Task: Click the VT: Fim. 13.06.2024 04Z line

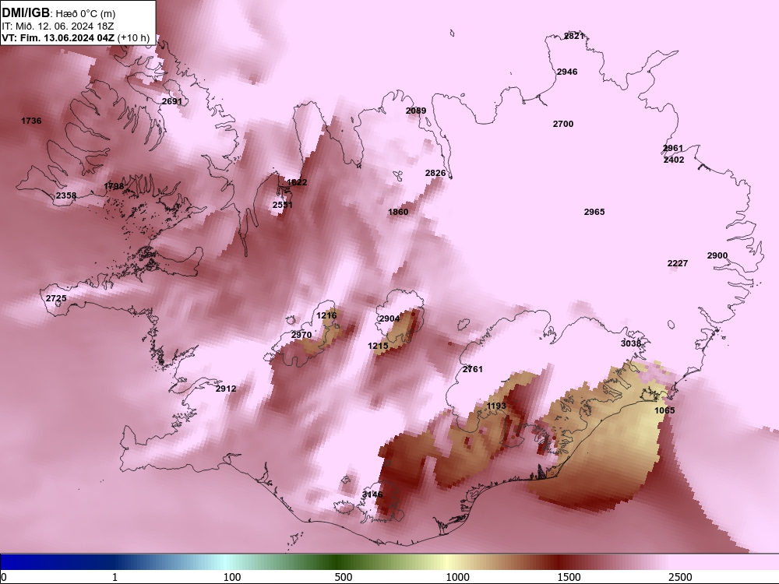Action: click(58, 37)
